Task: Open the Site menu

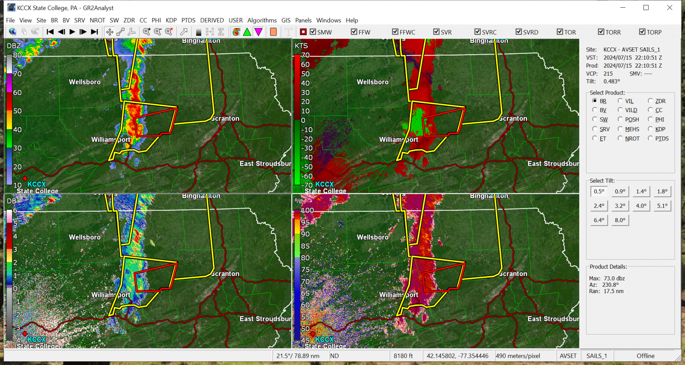Action: (x=41, y=20)
